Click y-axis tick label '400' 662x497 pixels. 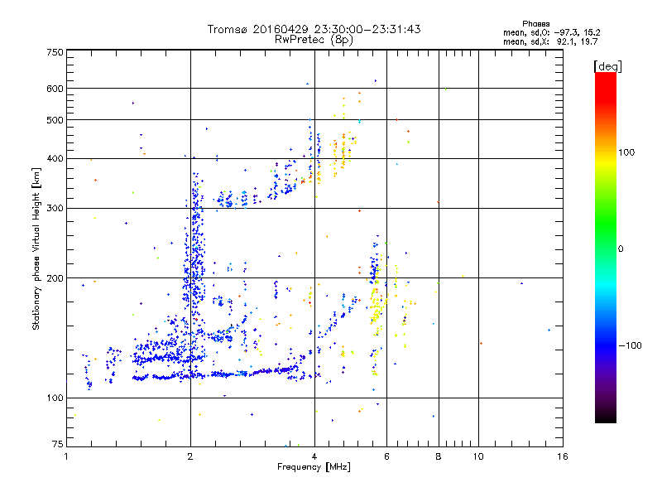(x=55, y=158)
